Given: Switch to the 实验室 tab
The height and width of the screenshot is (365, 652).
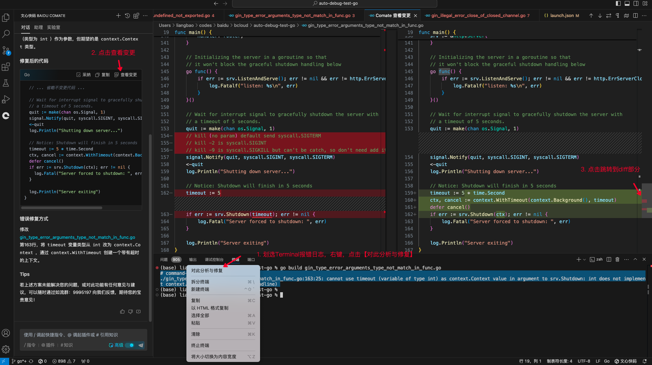Looking at the screenshot, I should point(54,28).
